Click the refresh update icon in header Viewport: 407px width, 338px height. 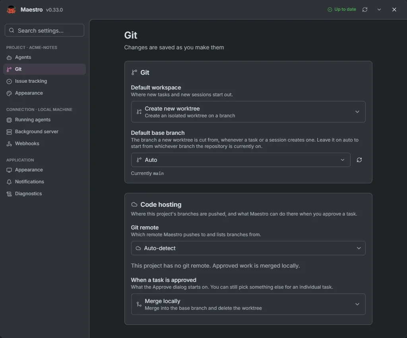365,10
